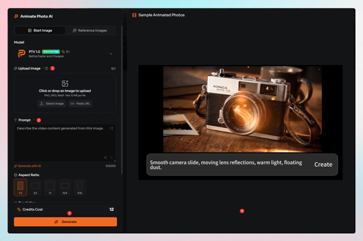
Task: Click the Select Image button
Action: [x=51, y=104]
